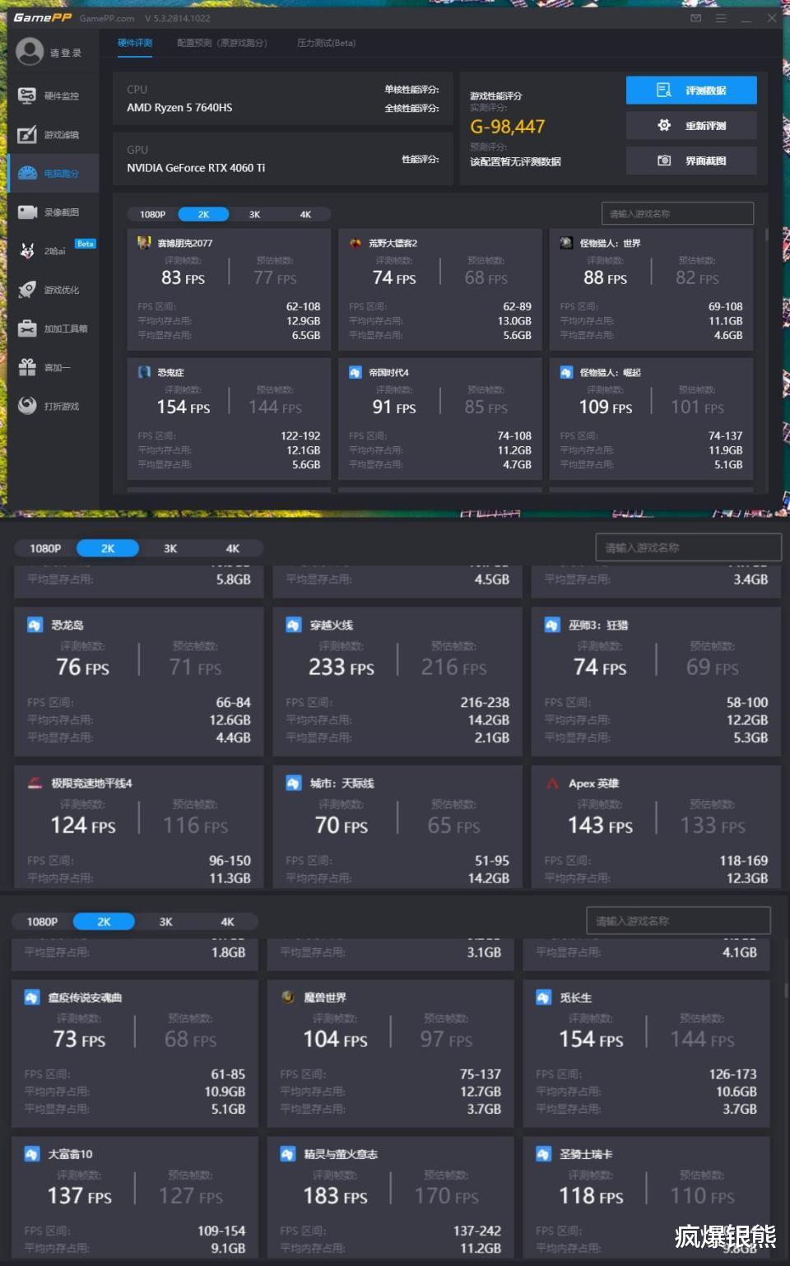Open the mail envelope icon in title bar
Screen dimensions: 790x1266
[696, 17]
